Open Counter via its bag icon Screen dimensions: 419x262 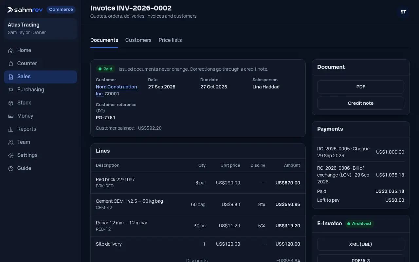tap(11, 64)
